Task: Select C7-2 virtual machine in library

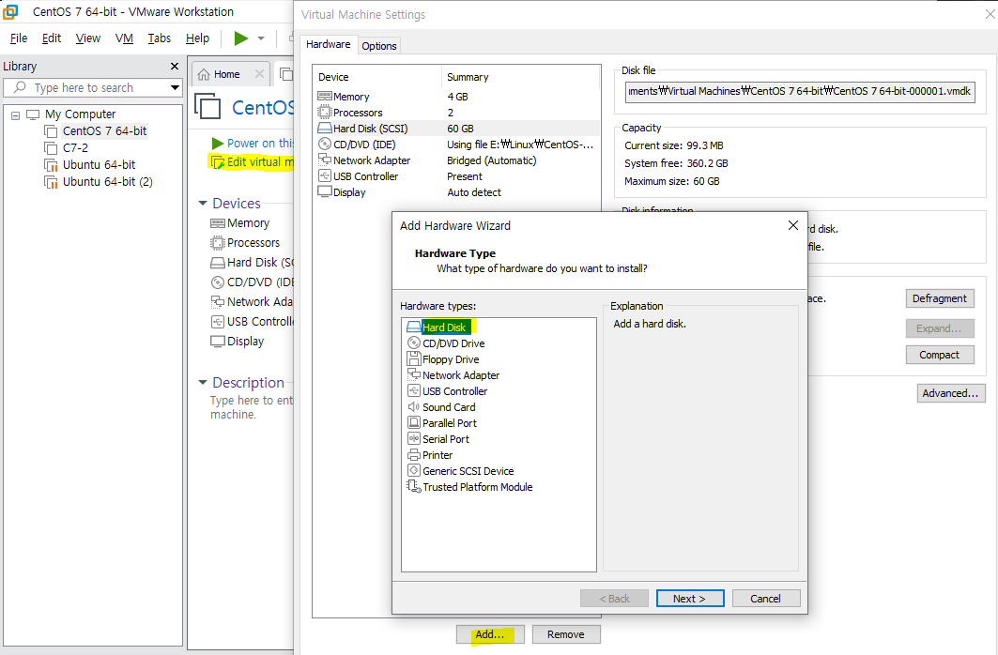Action: (x=75, y=147)
